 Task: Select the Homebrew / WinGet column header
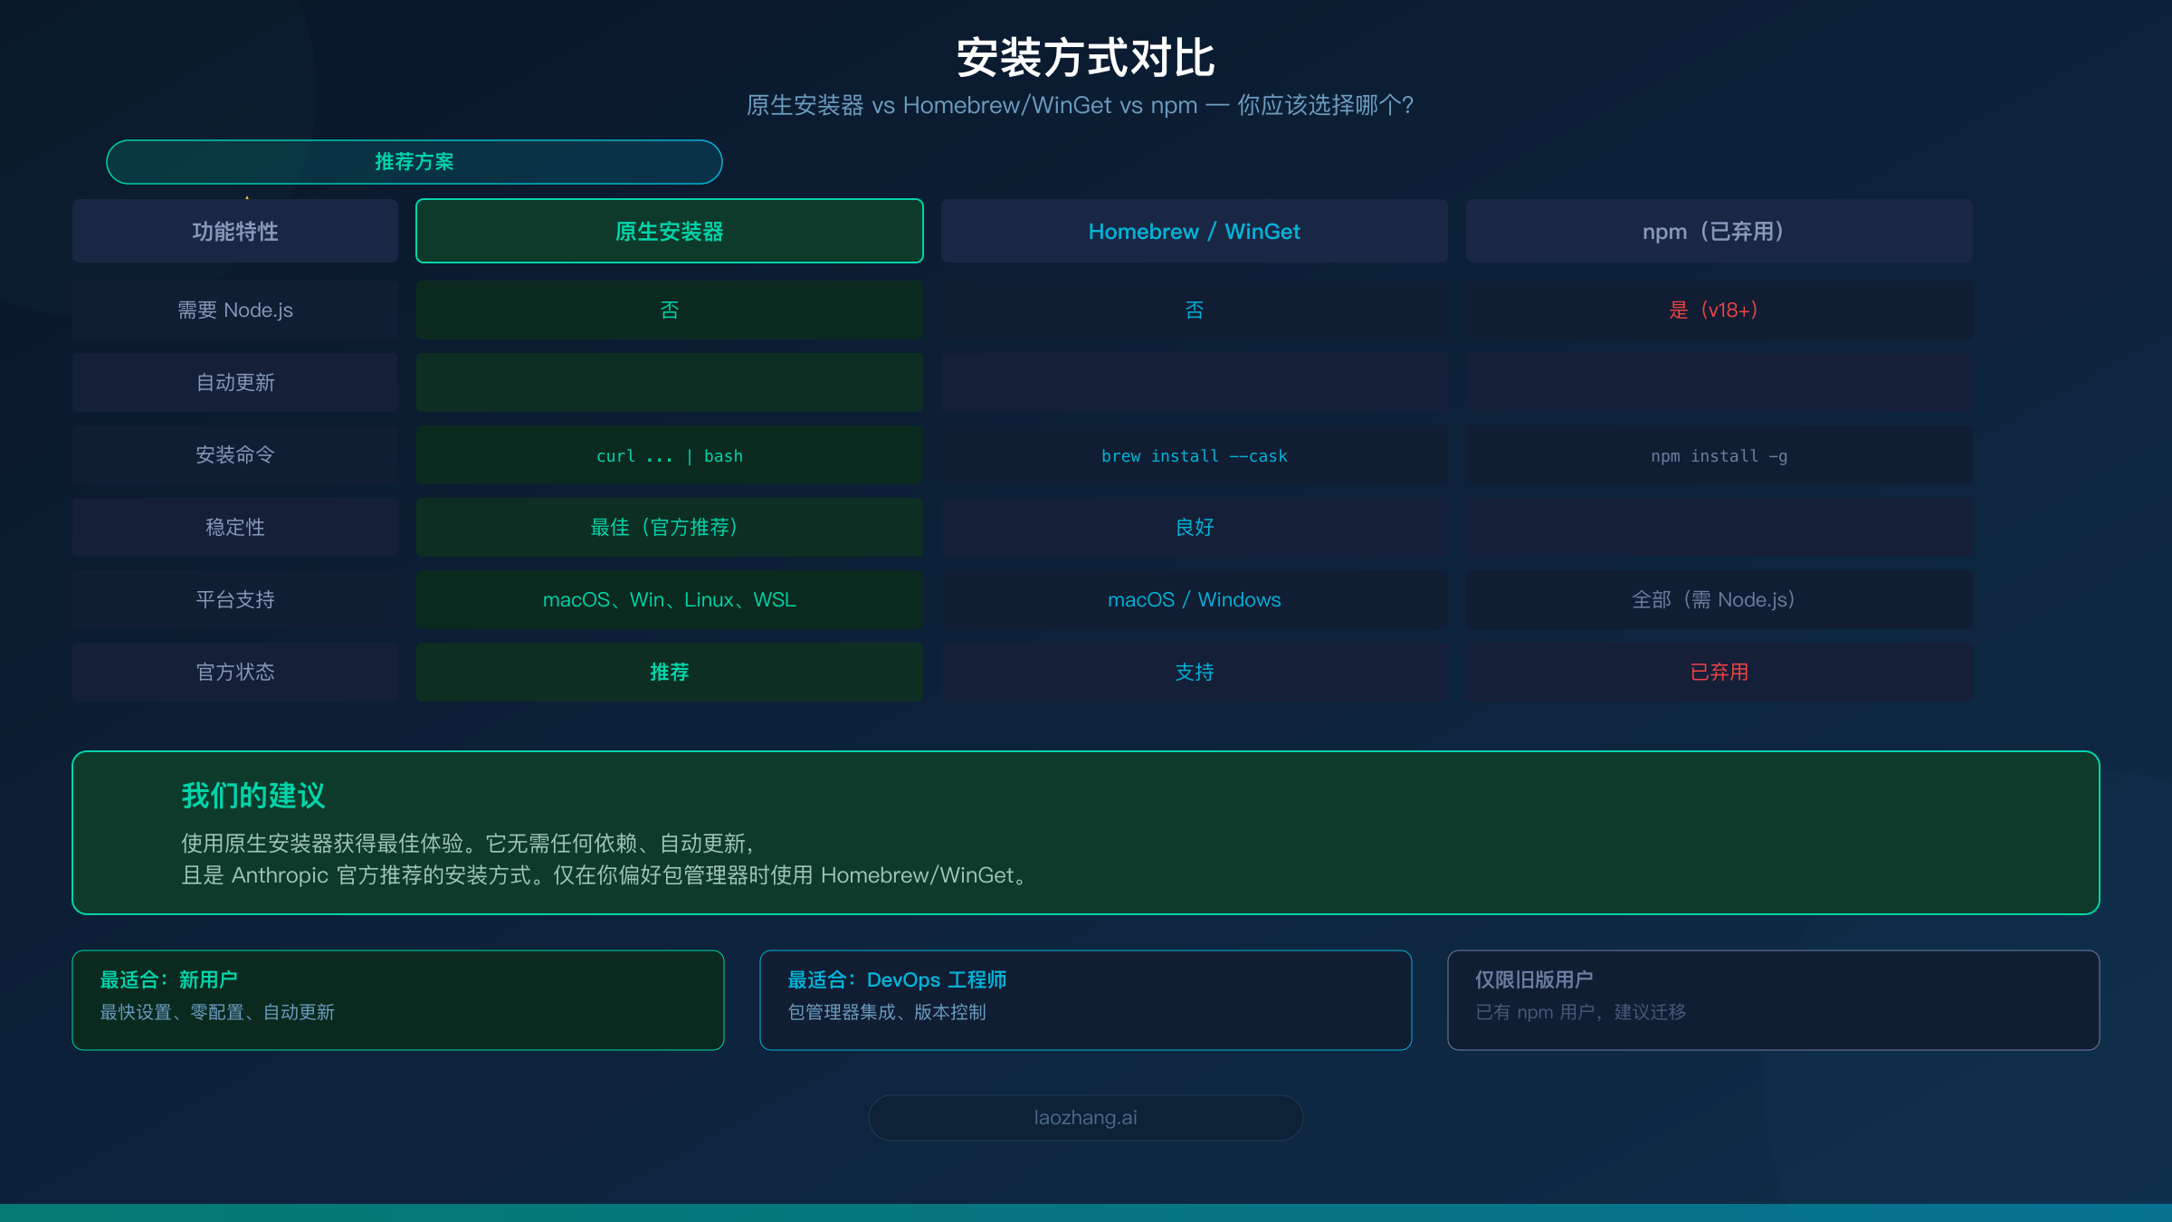coord(1194,231)
